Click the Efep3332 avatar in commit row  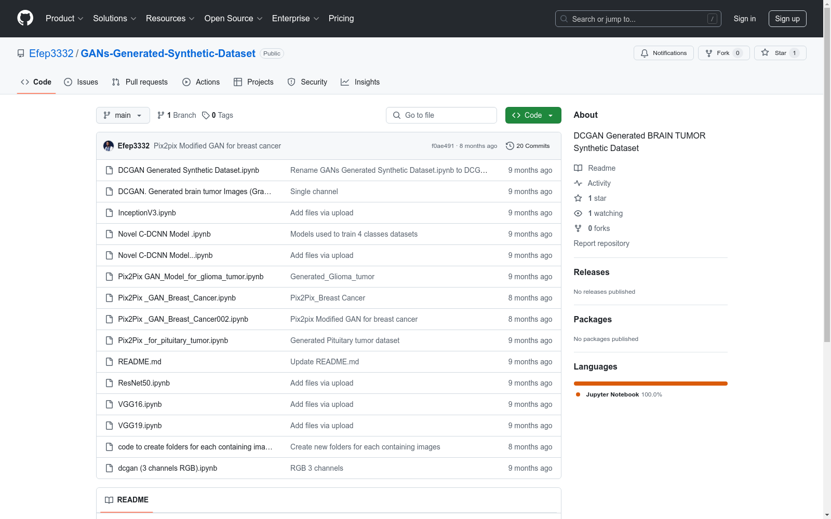[x=109, y=146]
